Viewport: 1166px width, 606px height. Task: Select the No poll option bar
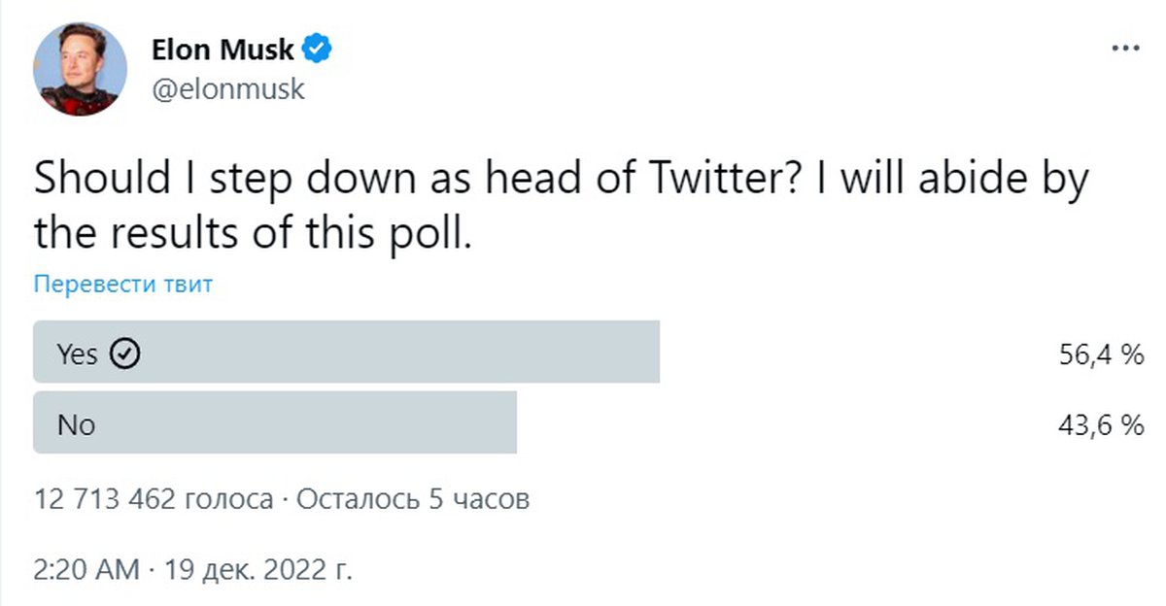[274, 422]
